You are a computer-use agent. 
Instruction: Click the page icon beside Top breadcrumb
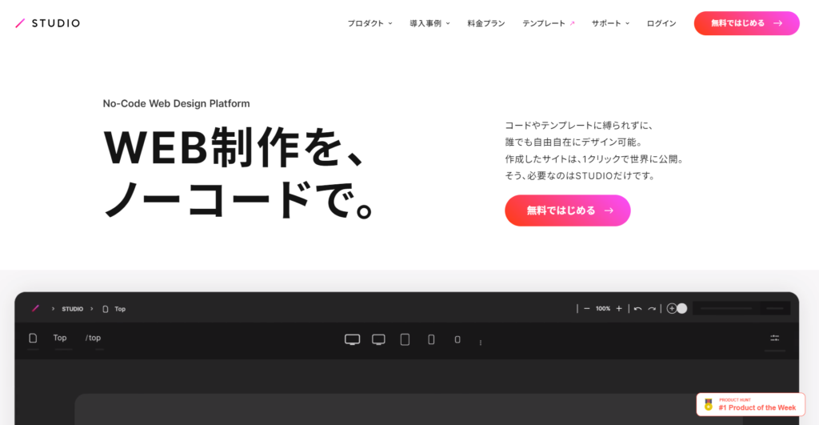tap(105, 309)
